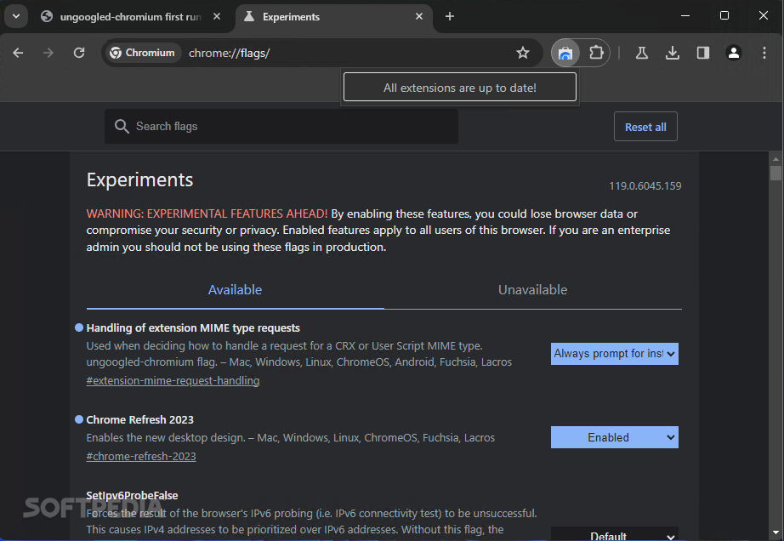The image size is (784, 541).
Task: Close the Experiments tab
Action: (x=419, y=16)
